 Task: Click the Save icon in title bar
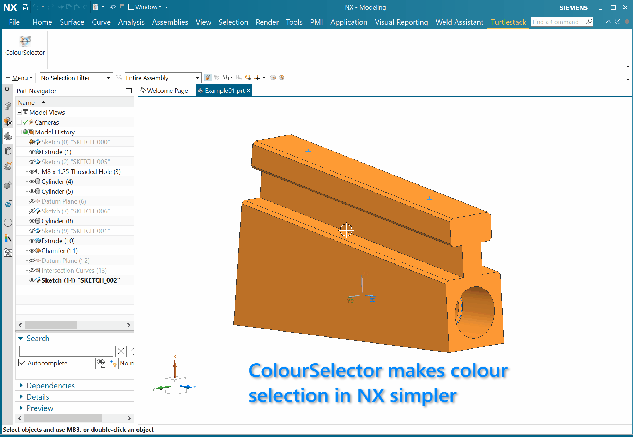25,7
